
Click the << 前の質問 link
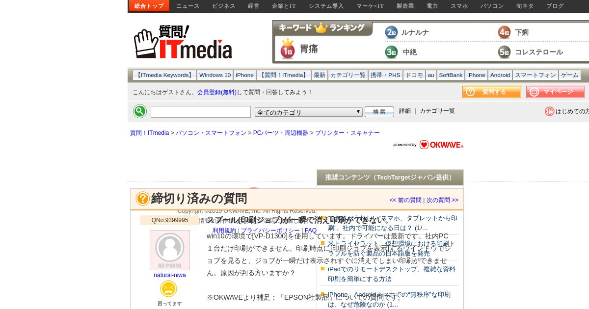pos(405,200)
